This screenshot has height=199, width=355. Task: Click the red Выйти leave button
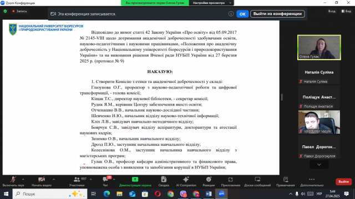pos(343,181)
